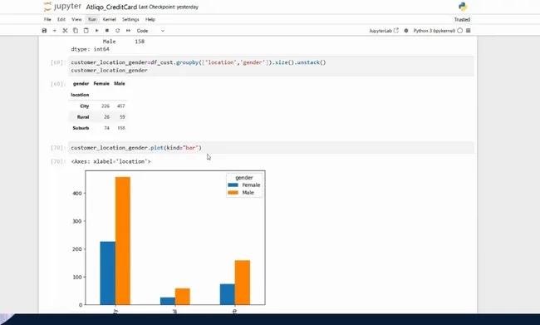Open the Edit menu
The height and width of the screenshot is (325, 540).
click(x=61, y=19)
